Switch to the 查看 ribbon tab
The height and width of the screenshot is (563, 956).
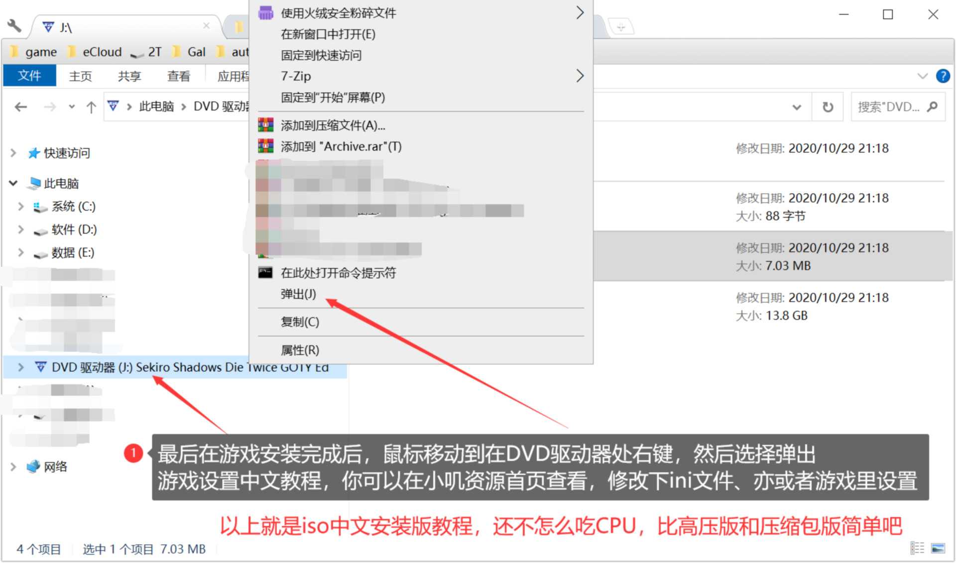click(x=179, y=76)
